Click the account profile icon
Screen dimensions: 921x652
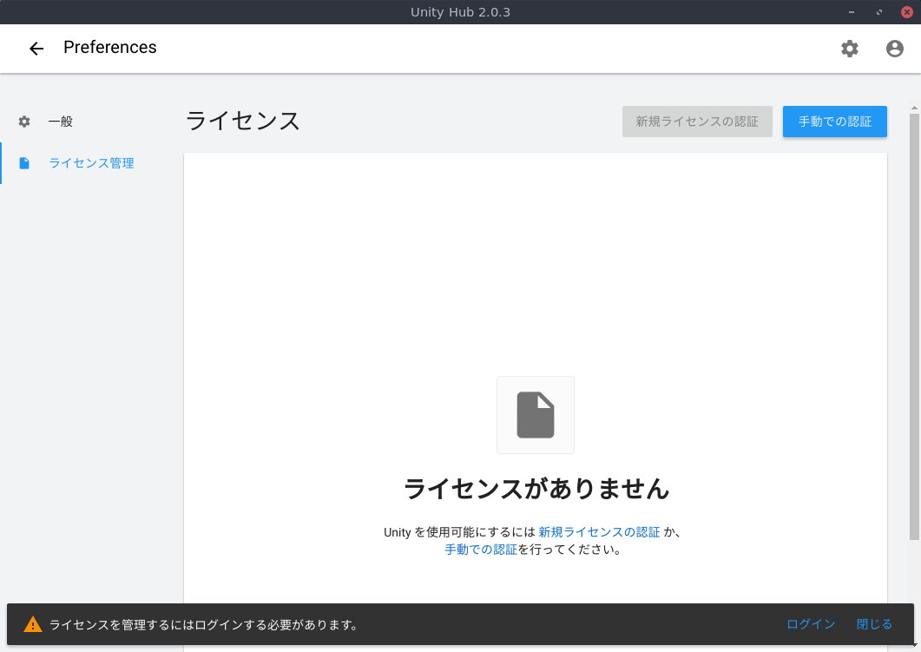tap(894, 49)
